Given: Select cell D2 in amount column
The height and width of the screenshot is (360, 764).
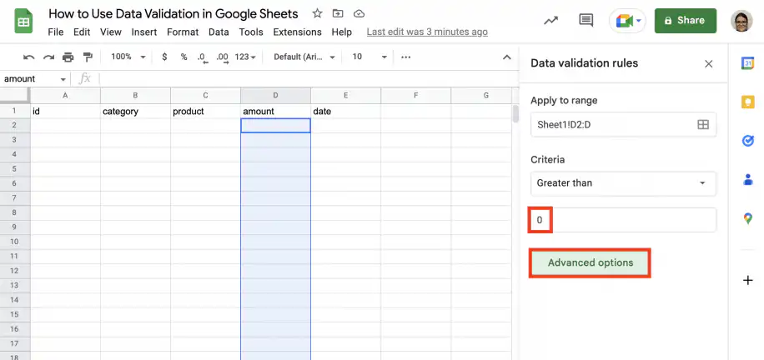Looking at the screenshot, I should click(x=275, y=126).
